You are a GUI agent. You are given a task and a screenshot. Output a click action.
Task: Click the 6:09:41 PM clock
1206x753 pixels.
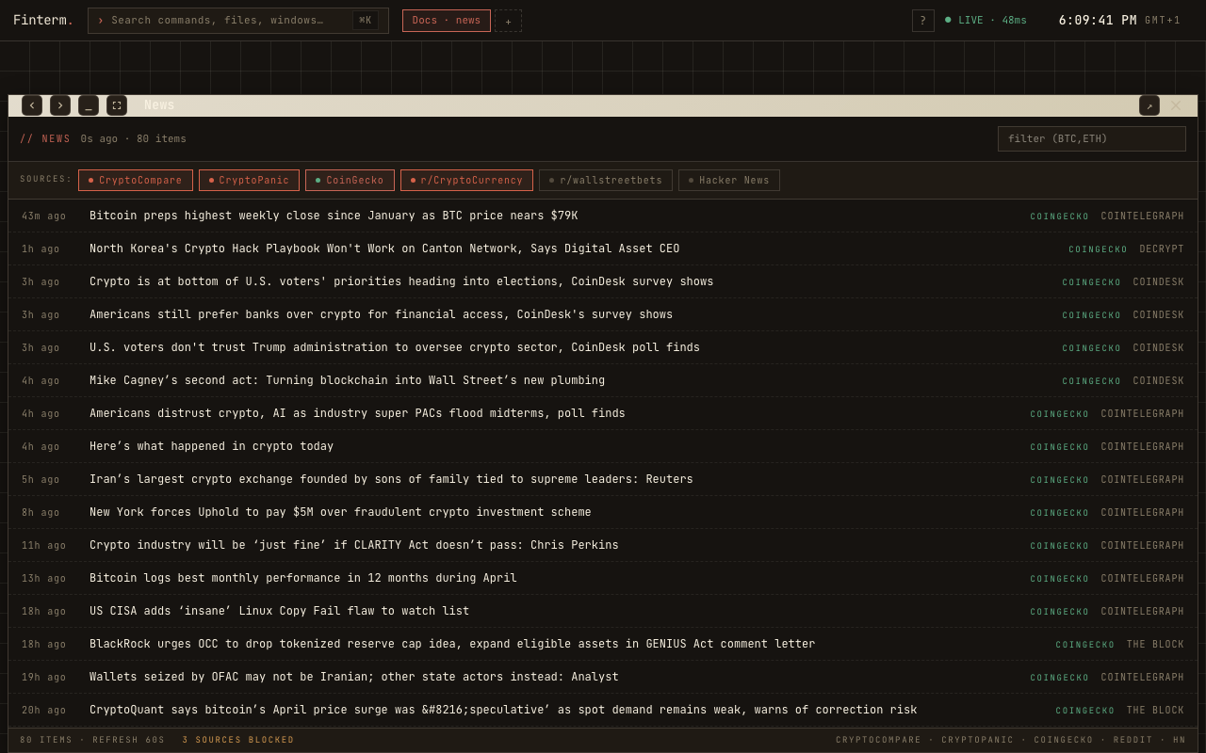point(1098,21)
